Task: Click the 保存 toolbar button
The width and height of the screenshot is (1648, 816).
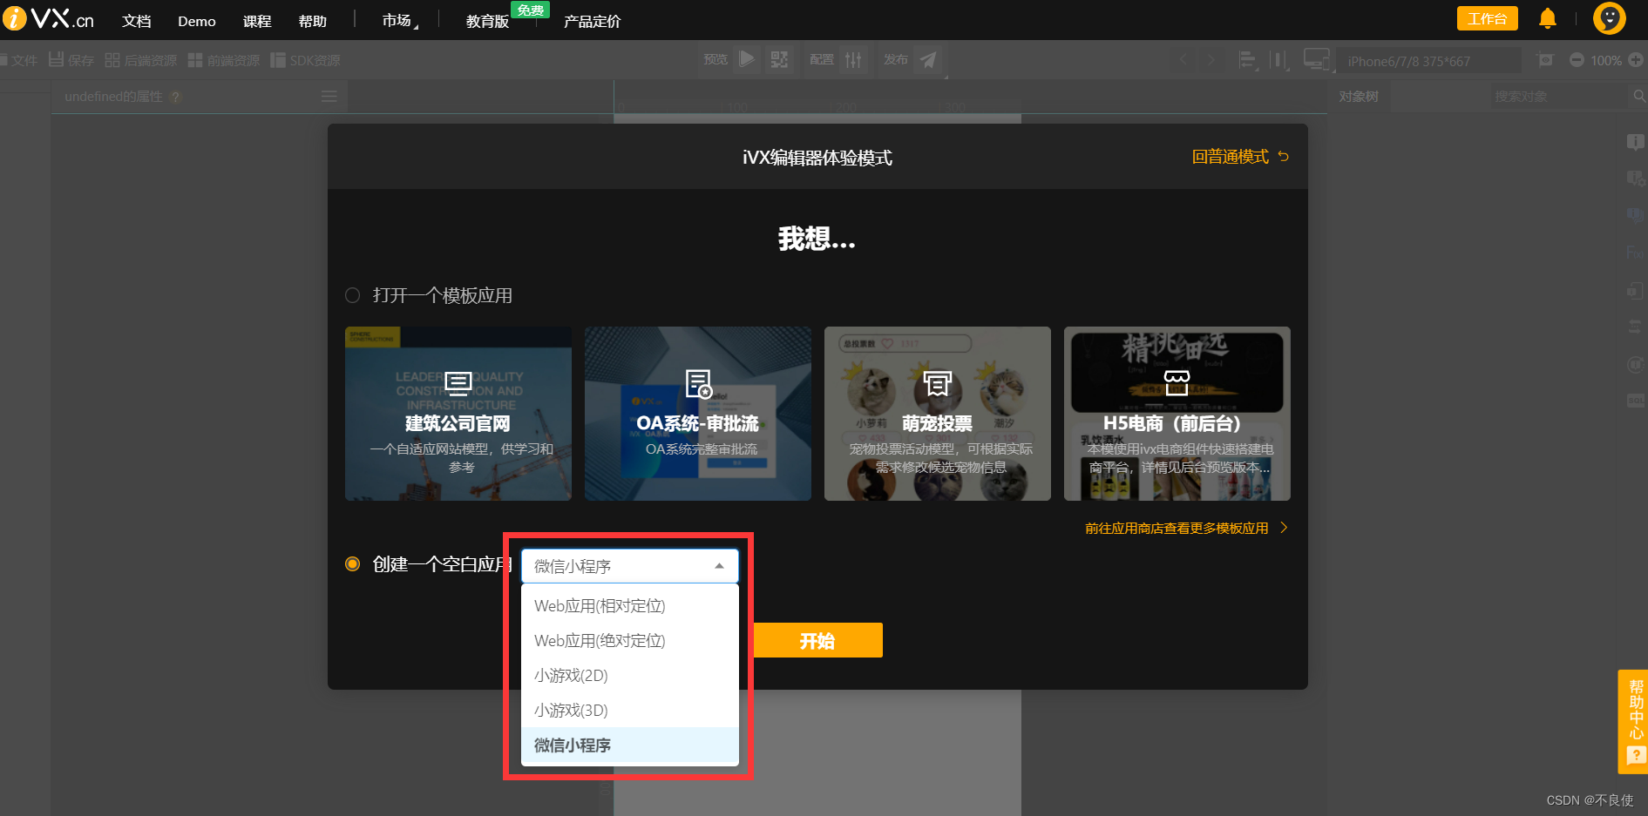Action: click(71, 60)
